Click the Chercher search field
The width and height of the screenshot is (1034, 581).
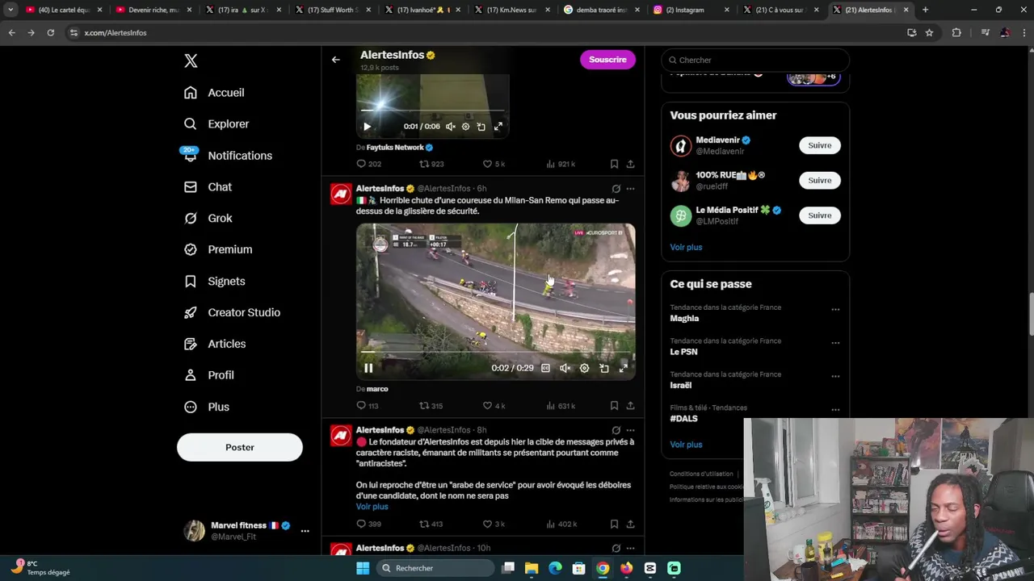[x=755, y=60]
